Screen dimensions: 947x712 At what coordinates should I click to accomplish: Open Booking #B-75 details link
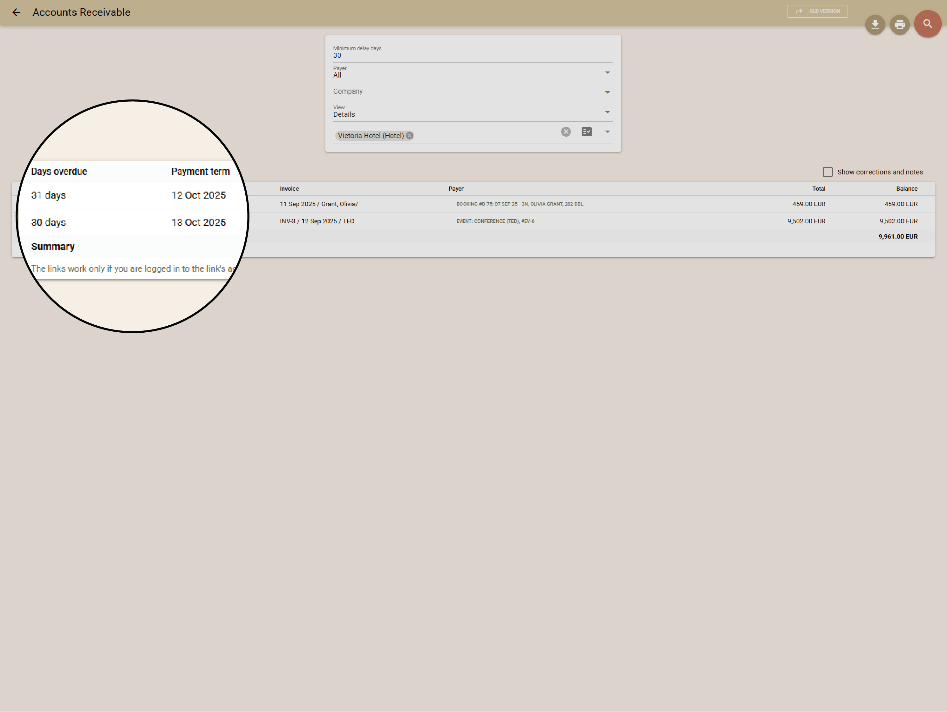(x=519, y=204)
